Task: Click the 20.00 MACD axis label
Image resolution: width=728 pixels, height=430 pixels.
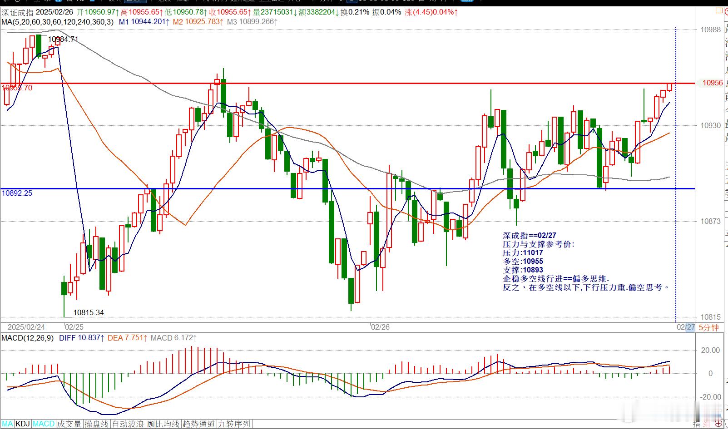Action: pos(711,350)
